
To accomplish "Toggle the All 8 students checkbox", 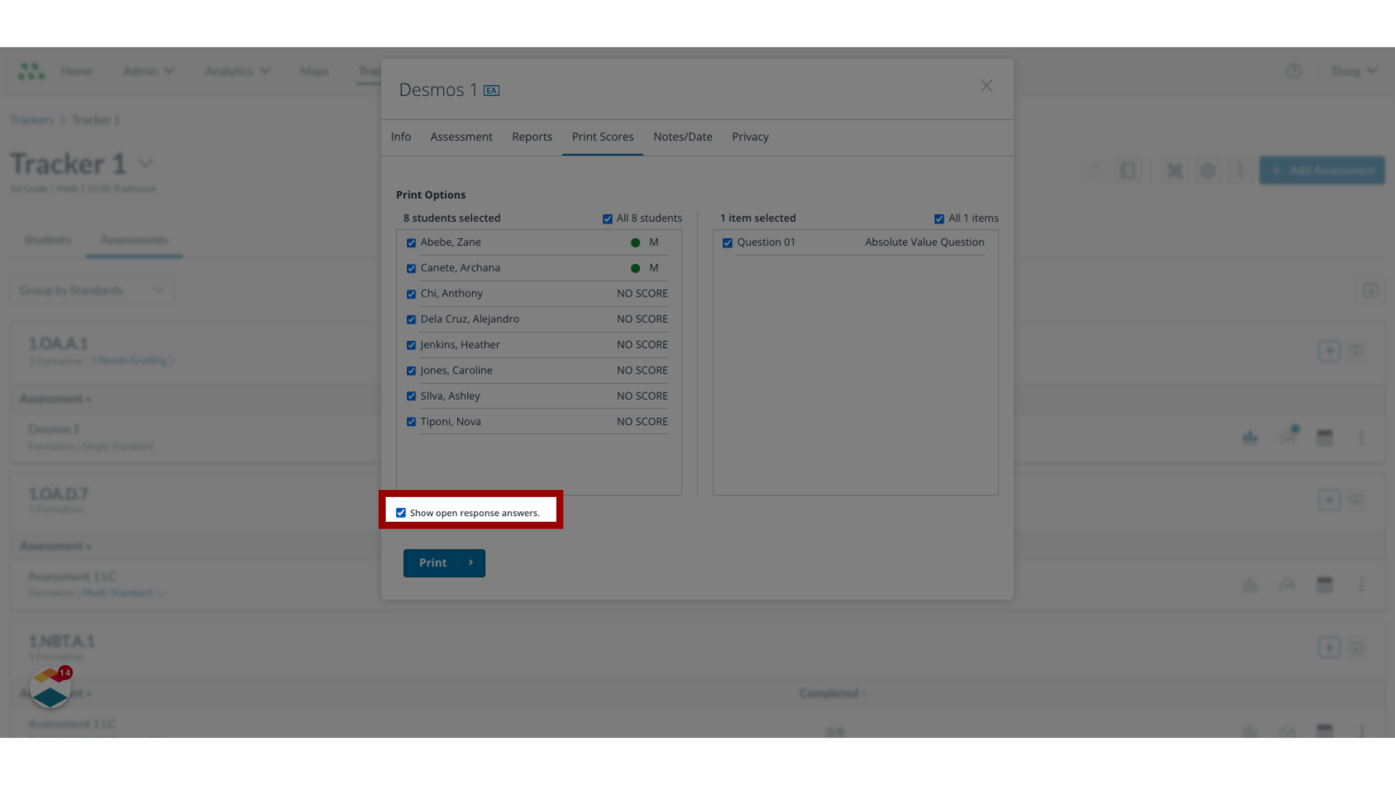I will point(607,219).
